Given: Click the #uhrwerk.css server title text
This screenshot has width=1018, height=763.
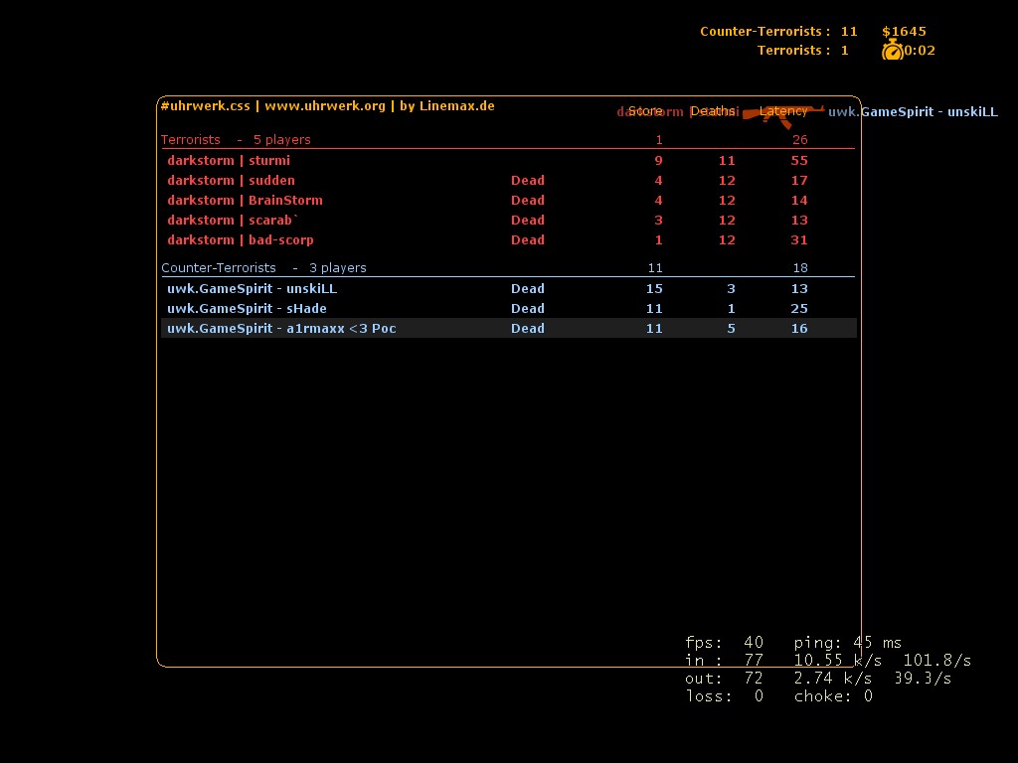Looking at the screenshot, I should click(205, 106).
